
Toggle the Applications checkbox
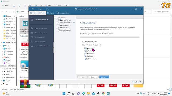[x=87, y=59]
